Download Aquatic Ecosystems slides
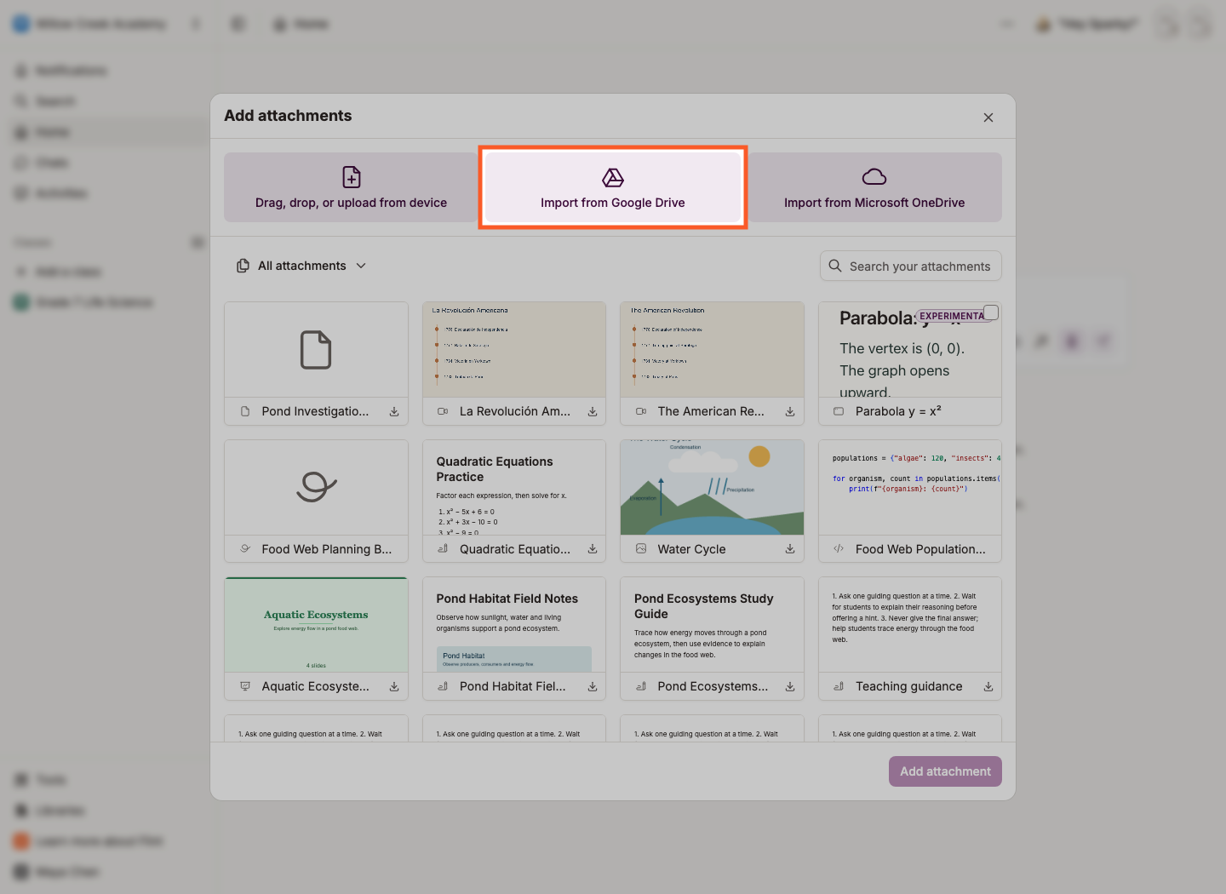The height and width of the screenshot is (894, 1226). (x=394, y=686)
